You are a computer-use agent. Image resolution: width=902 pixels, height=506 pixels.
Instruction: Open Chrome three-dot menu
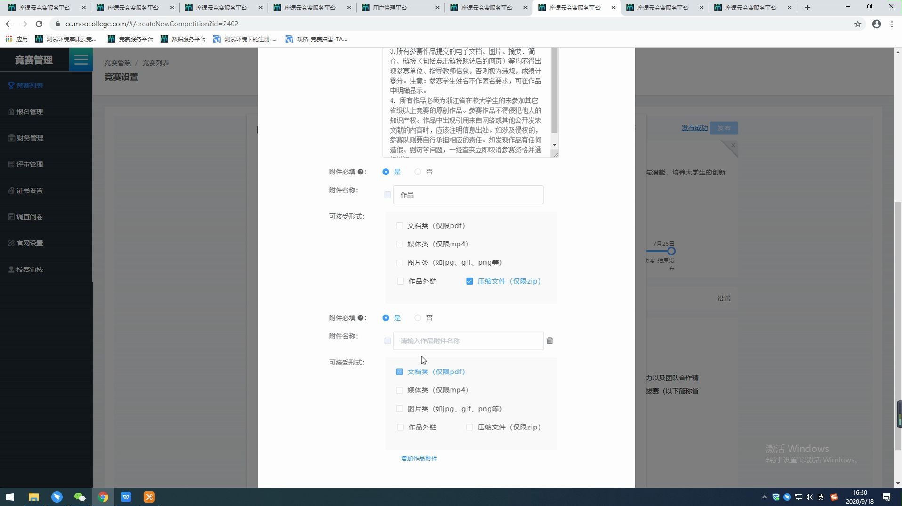[892, 24]
